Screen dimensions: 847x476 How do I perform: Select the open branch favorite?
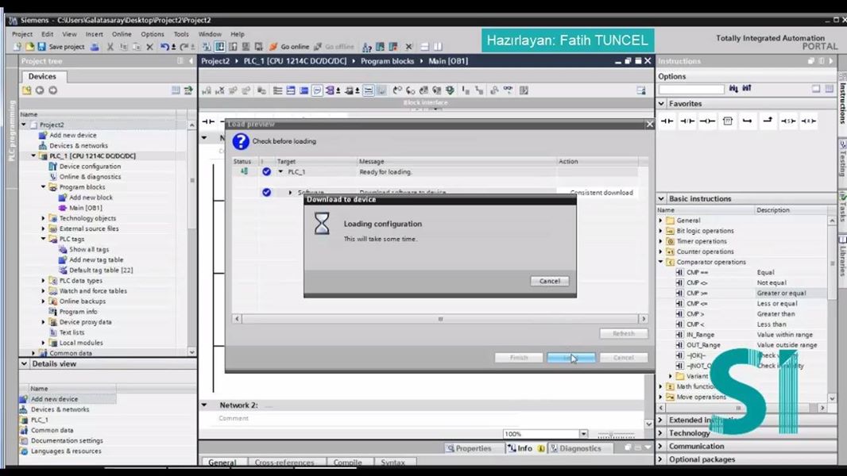[748, 121]
